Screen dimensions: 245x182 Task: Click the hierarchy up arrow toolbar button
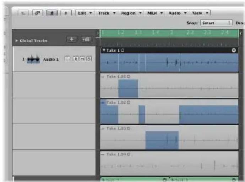click(23, 13)
